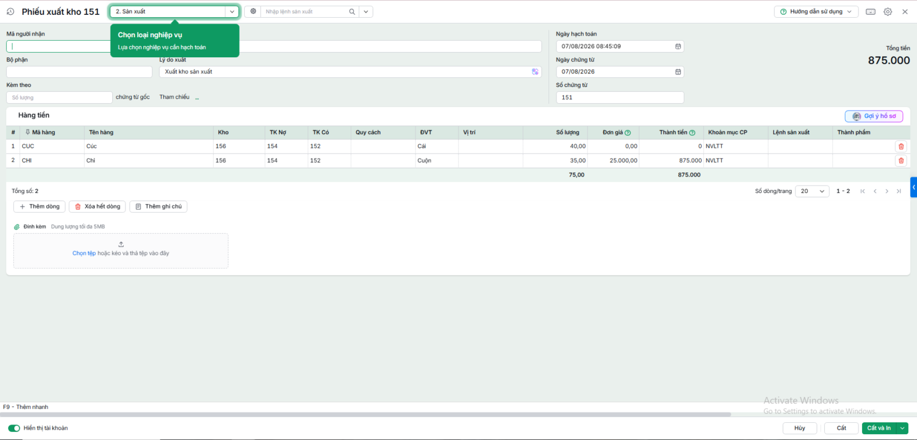Click the Gợi ý hồ sơ button
Screen dimensions: 917x440
click(874, 116)
